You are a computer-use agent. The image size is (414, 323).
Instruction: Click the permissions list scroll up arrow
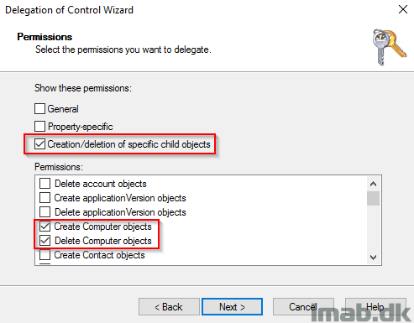(x=373, y=184)
